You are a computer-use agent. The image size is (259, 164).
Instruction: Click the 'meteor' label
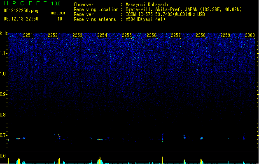point(58,13)
